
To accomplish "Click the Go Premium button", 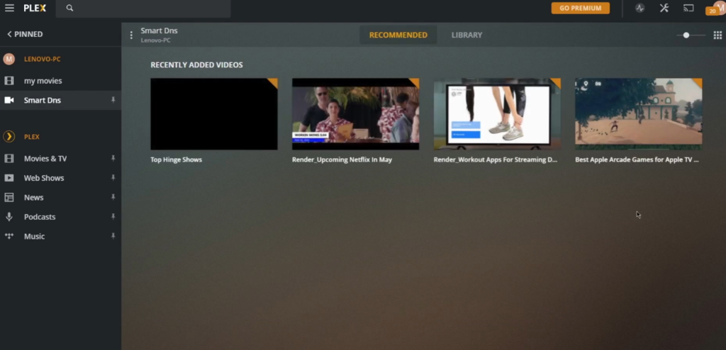I will pos(580,8).
